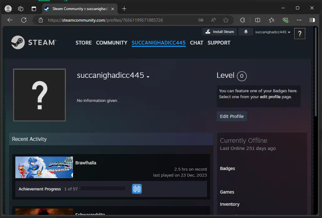Open browser Settings and more menu

[299, 20]
